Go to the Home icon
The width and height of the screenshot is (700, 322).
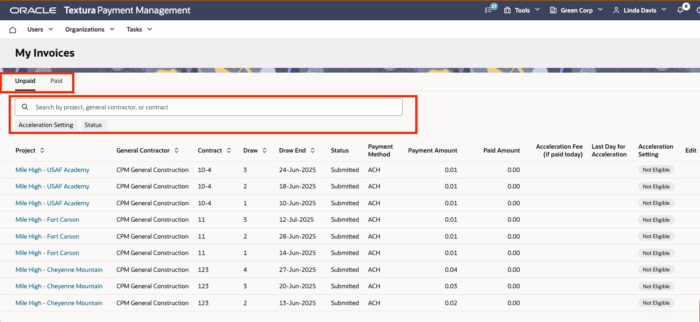13,30
